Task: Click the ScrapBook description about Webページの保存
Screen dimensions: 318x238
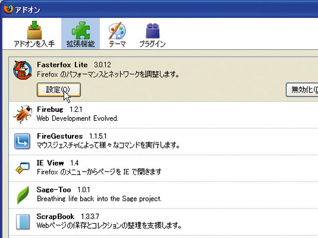Action: coord(109,226)
